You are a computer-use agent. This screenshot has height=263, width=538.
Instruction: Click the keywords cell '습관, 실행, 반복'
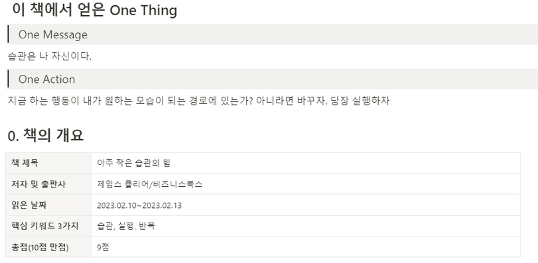pos(306,226)
